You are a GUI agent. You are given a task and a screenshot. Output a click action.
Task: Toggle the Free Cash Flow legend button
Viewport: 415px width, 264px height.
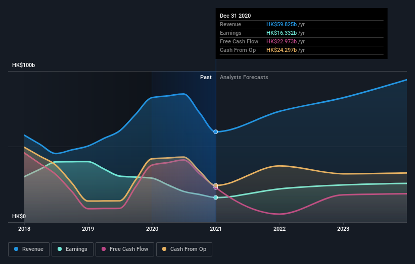click(125, 249)
